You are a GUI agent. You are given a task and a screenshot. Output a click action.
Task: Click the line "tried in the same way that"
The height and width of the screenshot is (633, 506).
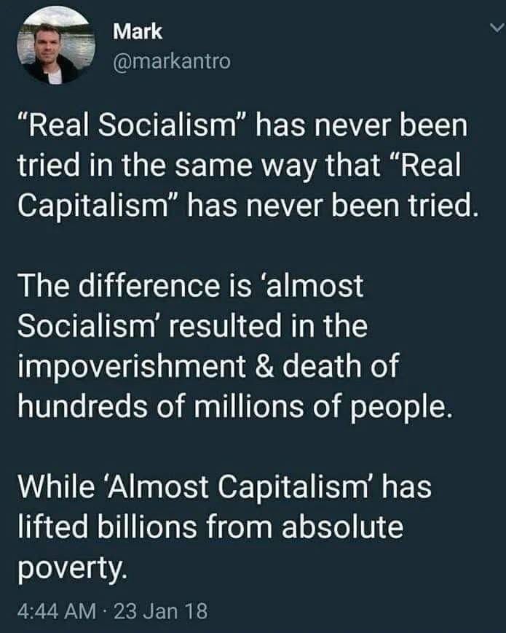pos(199,166)
